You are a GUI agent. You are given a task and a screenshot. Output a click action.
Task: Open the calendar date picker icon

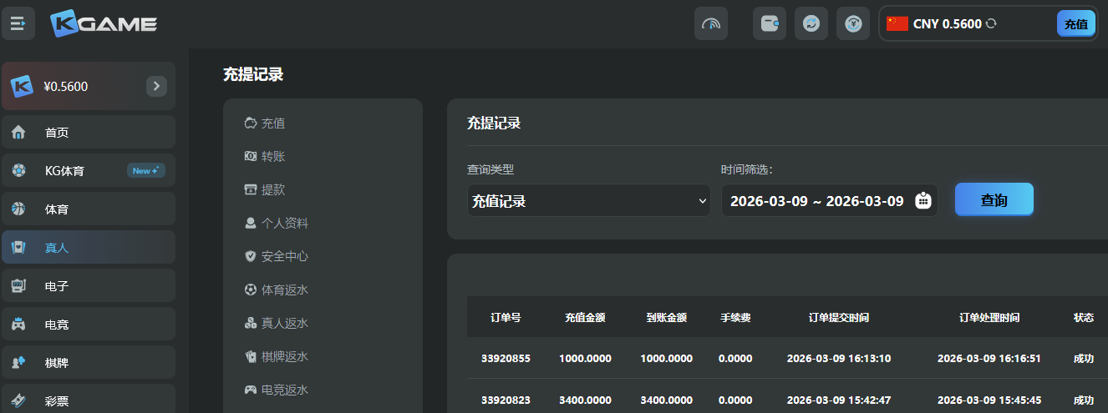tap(923, 200)
